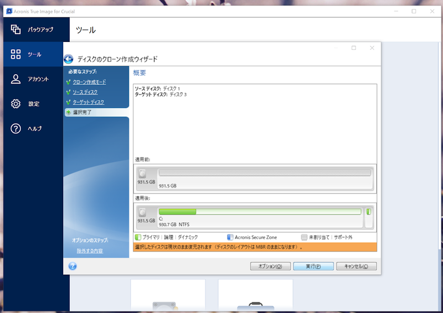Click the account person icon
The height and width of the screenshot is (313, 443).
click(x=16, y=79)
